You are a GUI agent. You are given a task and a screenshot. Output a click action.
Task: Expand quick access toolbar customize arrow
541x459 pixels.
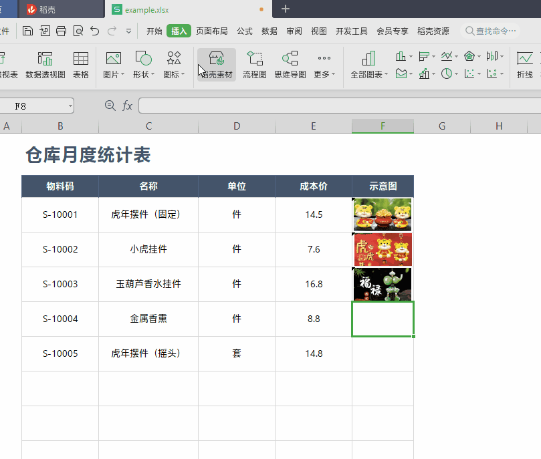pos(128,31)
